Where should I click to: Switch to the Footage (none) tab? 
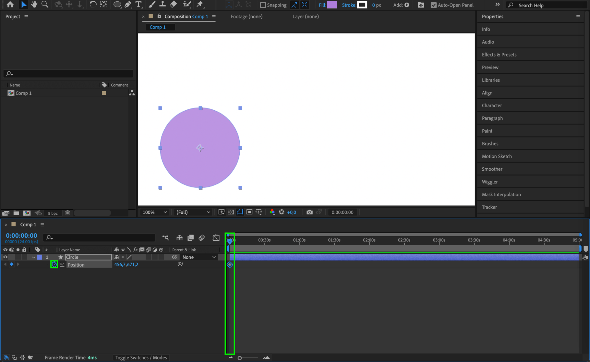pos(246,17)
